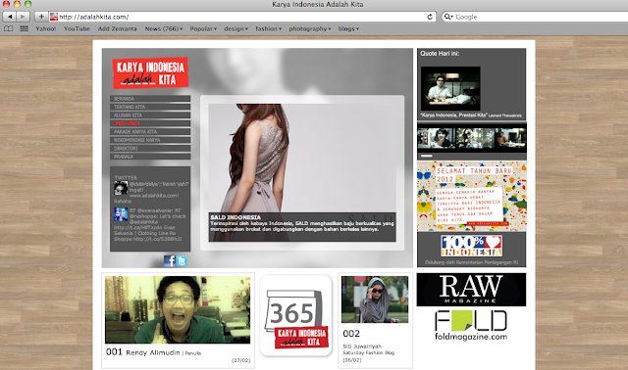Viewport: 628px width, 370px height.
Task: Reload the page using the refresh icon
Action: point(430,17)
